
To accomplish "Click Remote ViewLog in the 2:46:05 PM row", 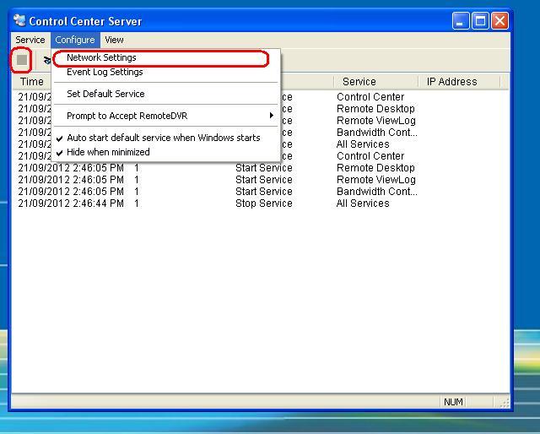I will coord(376,180).
